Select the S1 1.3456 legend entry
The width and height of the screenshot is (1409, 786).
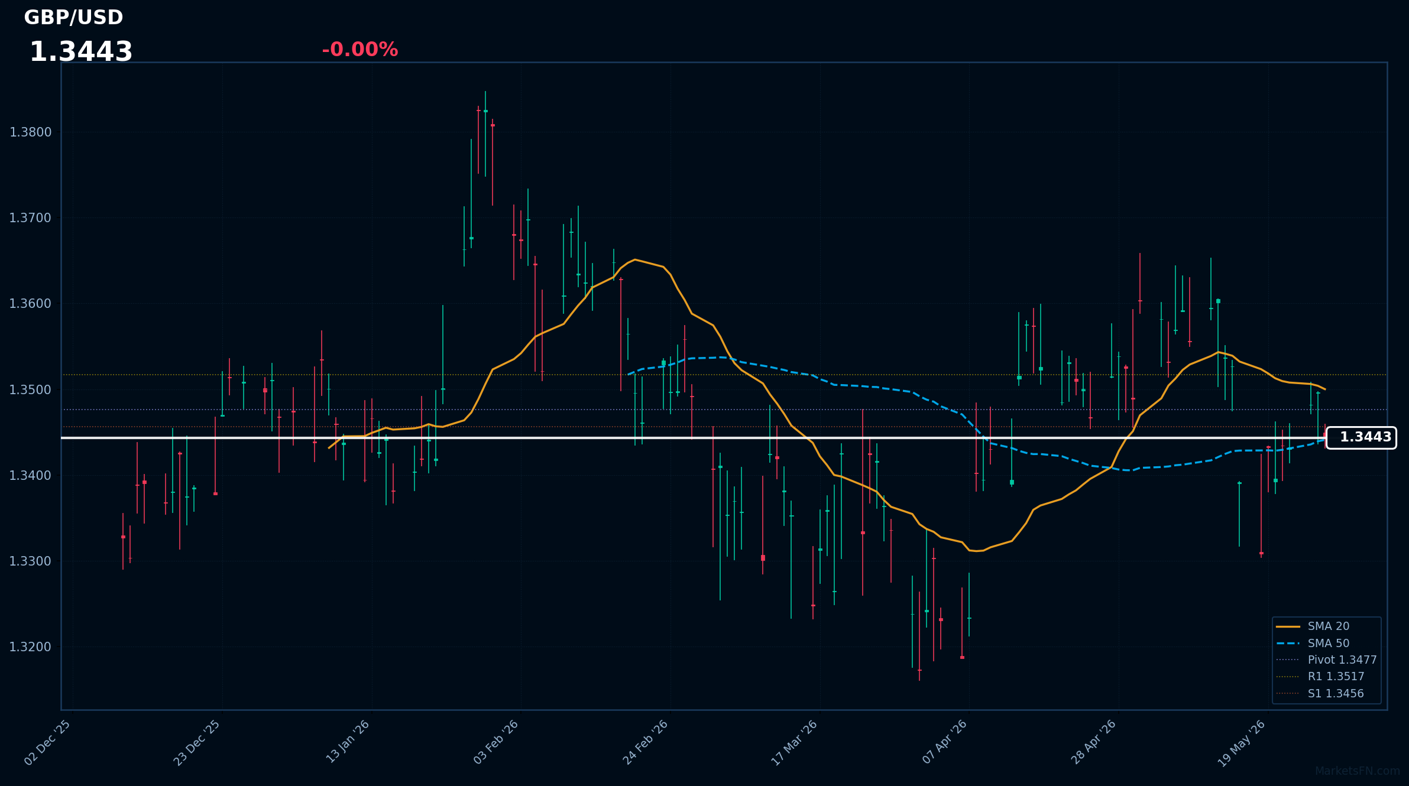coord(1328,693)
